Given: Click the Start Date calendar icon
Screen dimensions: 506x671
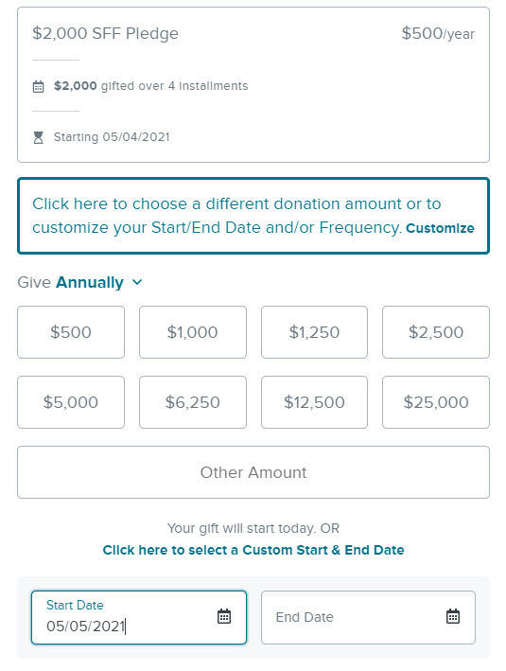Looking at the screenshot, I should tap(224, 616).
